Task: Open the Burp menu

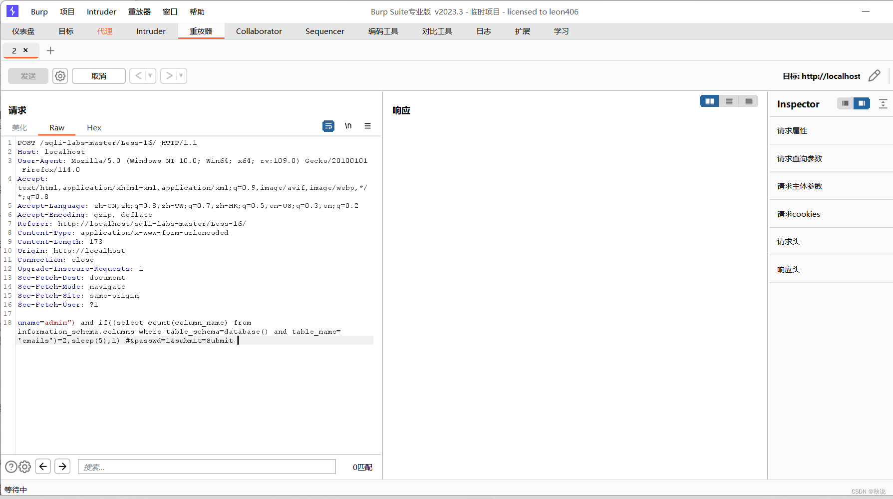Action: click(39, 11)
